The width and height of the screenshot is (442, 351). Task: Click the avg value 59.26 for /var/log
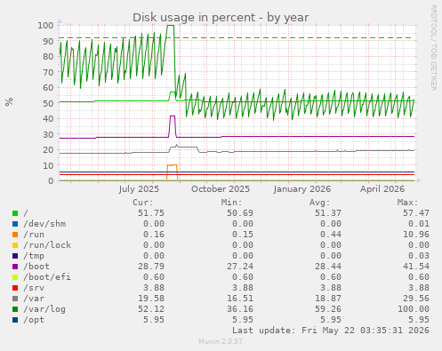[328, 309]
